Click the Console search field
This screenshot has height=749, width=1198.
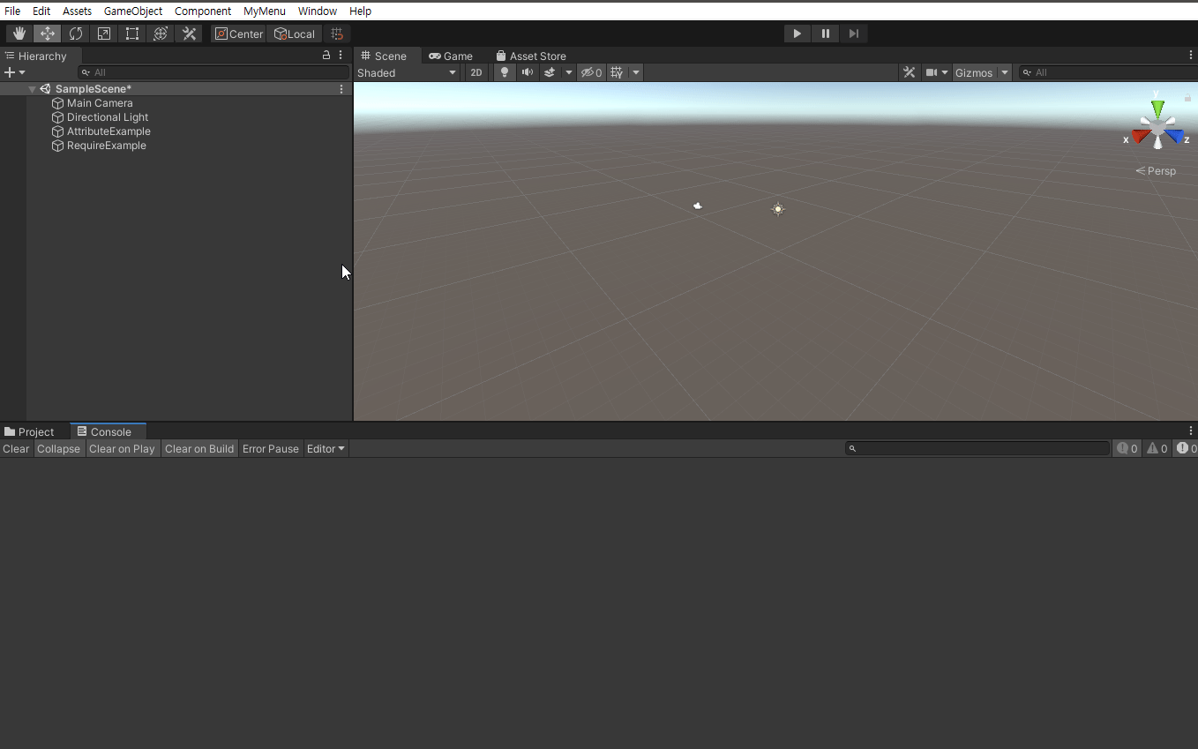(x=977, y=449)
